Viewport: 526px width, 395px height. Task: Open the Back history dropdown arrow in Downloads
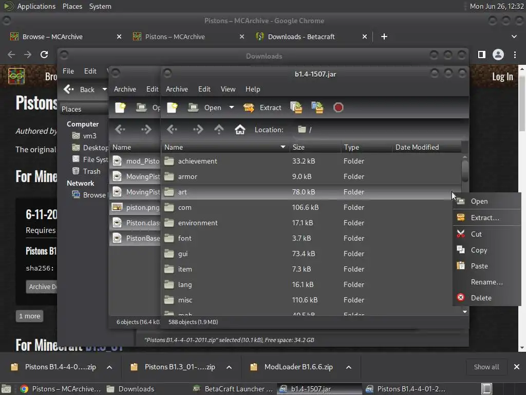pos(104,89)
